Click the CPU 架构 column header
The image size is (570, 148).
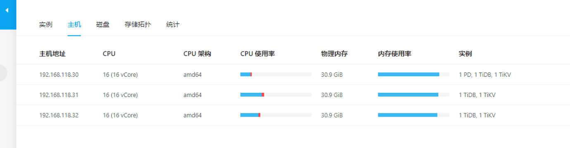(197, 54)
